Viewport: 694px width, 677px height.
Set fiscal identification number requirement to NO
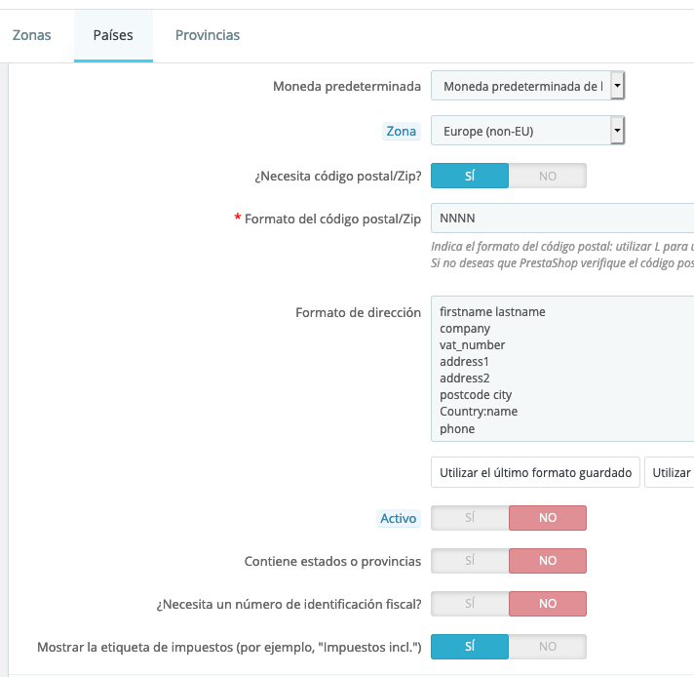point(548,604)
